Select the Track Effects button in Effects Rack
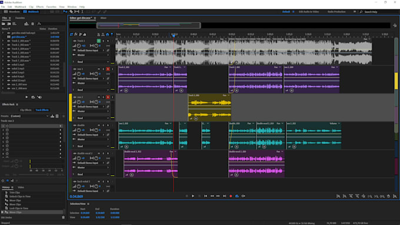 pyautogui.click(x=42, y=110)
